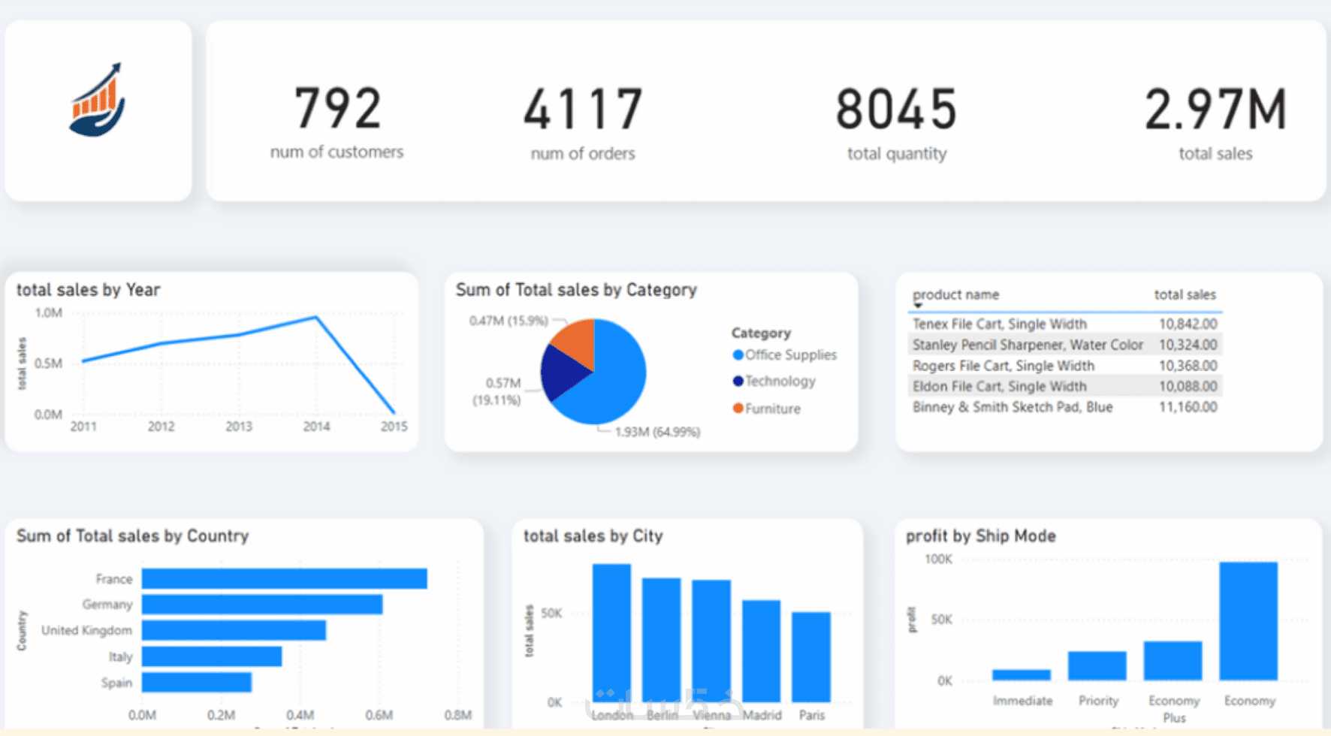
Task: Click the growth chart hand logo
Action: [97, 100]
